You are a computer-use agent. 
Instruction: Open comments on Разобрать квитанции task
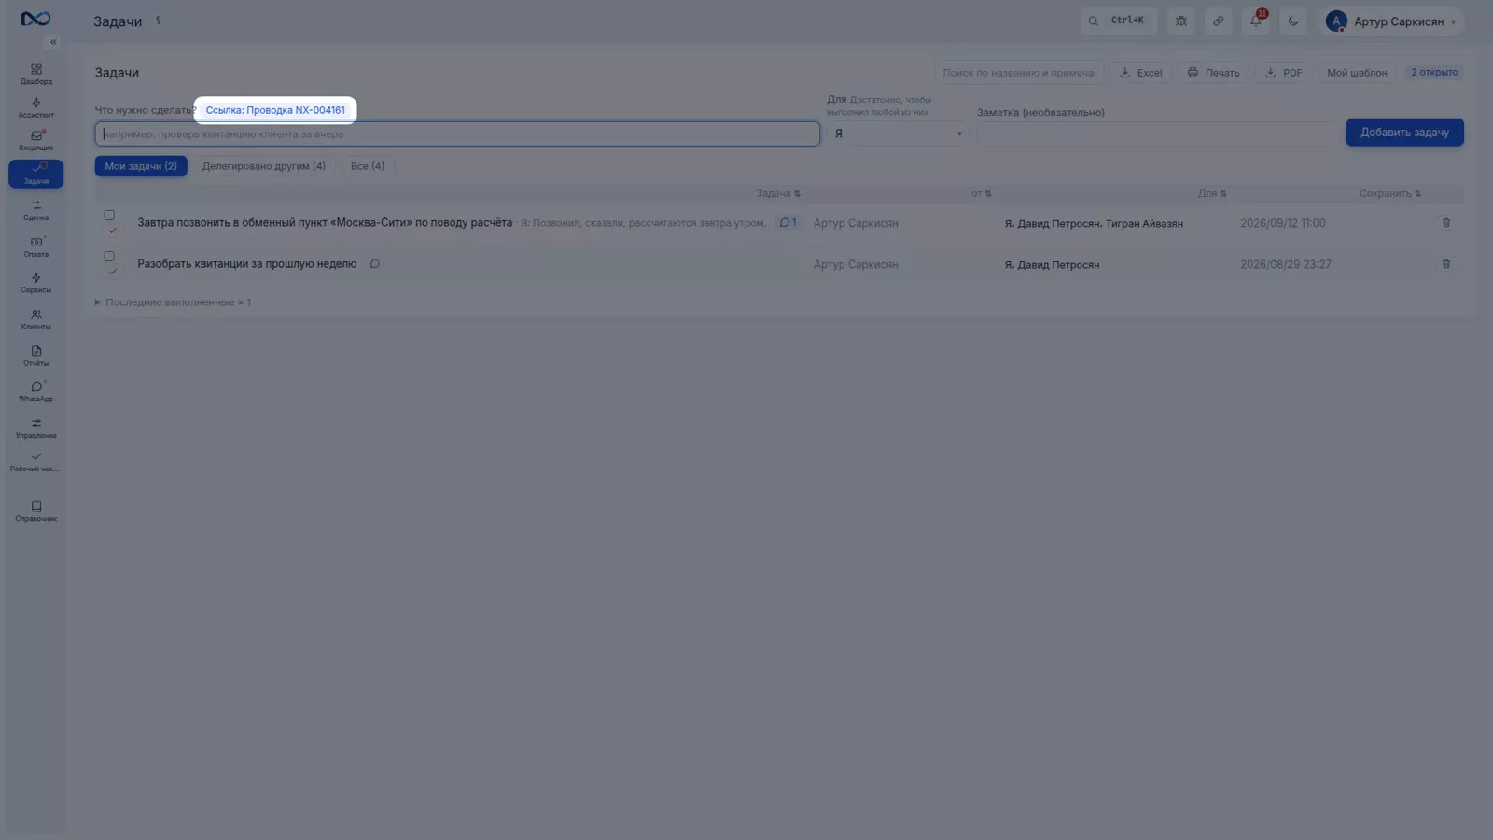374,264
